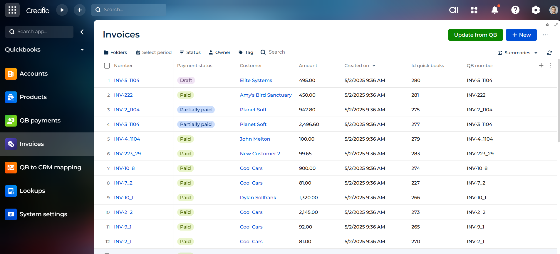The height and width of the screenshot is (254, 560).
Task: Open the help question mark icon
Action: pos(515,10)
